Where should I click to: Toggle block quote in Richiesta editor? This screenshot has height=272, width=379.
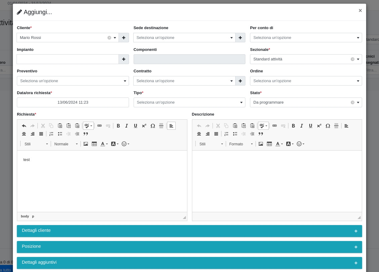tap(86, 134)
